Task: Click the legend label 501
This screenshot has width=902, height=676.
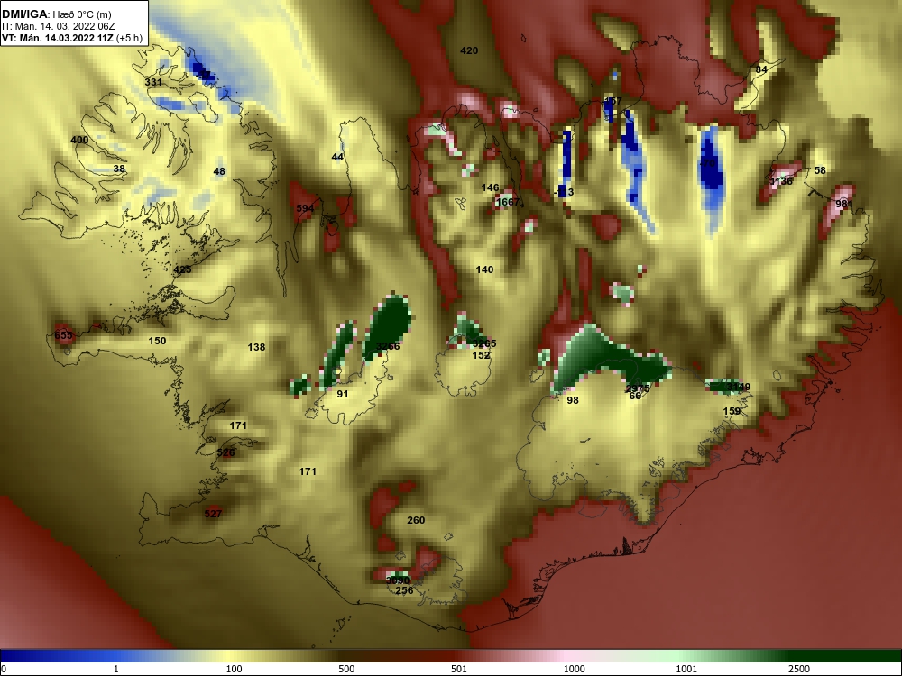Action: [459, 669]
